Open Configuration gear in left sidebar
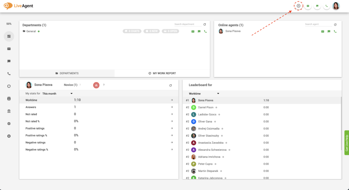The image size is (349, 190). [x=9, y=124]
